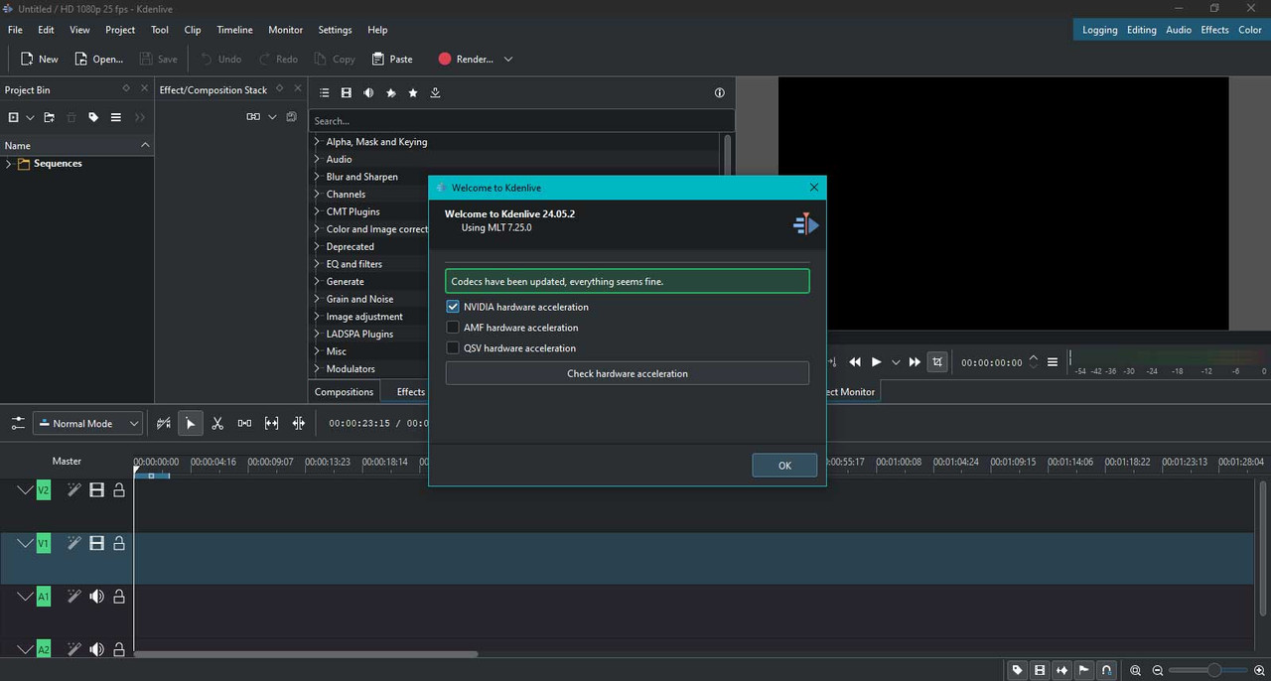Image resolution: width=1271 pixels, height=681 pixels.
Task: Enable QSV hardware acceleration checkbox
Action: 453,348
